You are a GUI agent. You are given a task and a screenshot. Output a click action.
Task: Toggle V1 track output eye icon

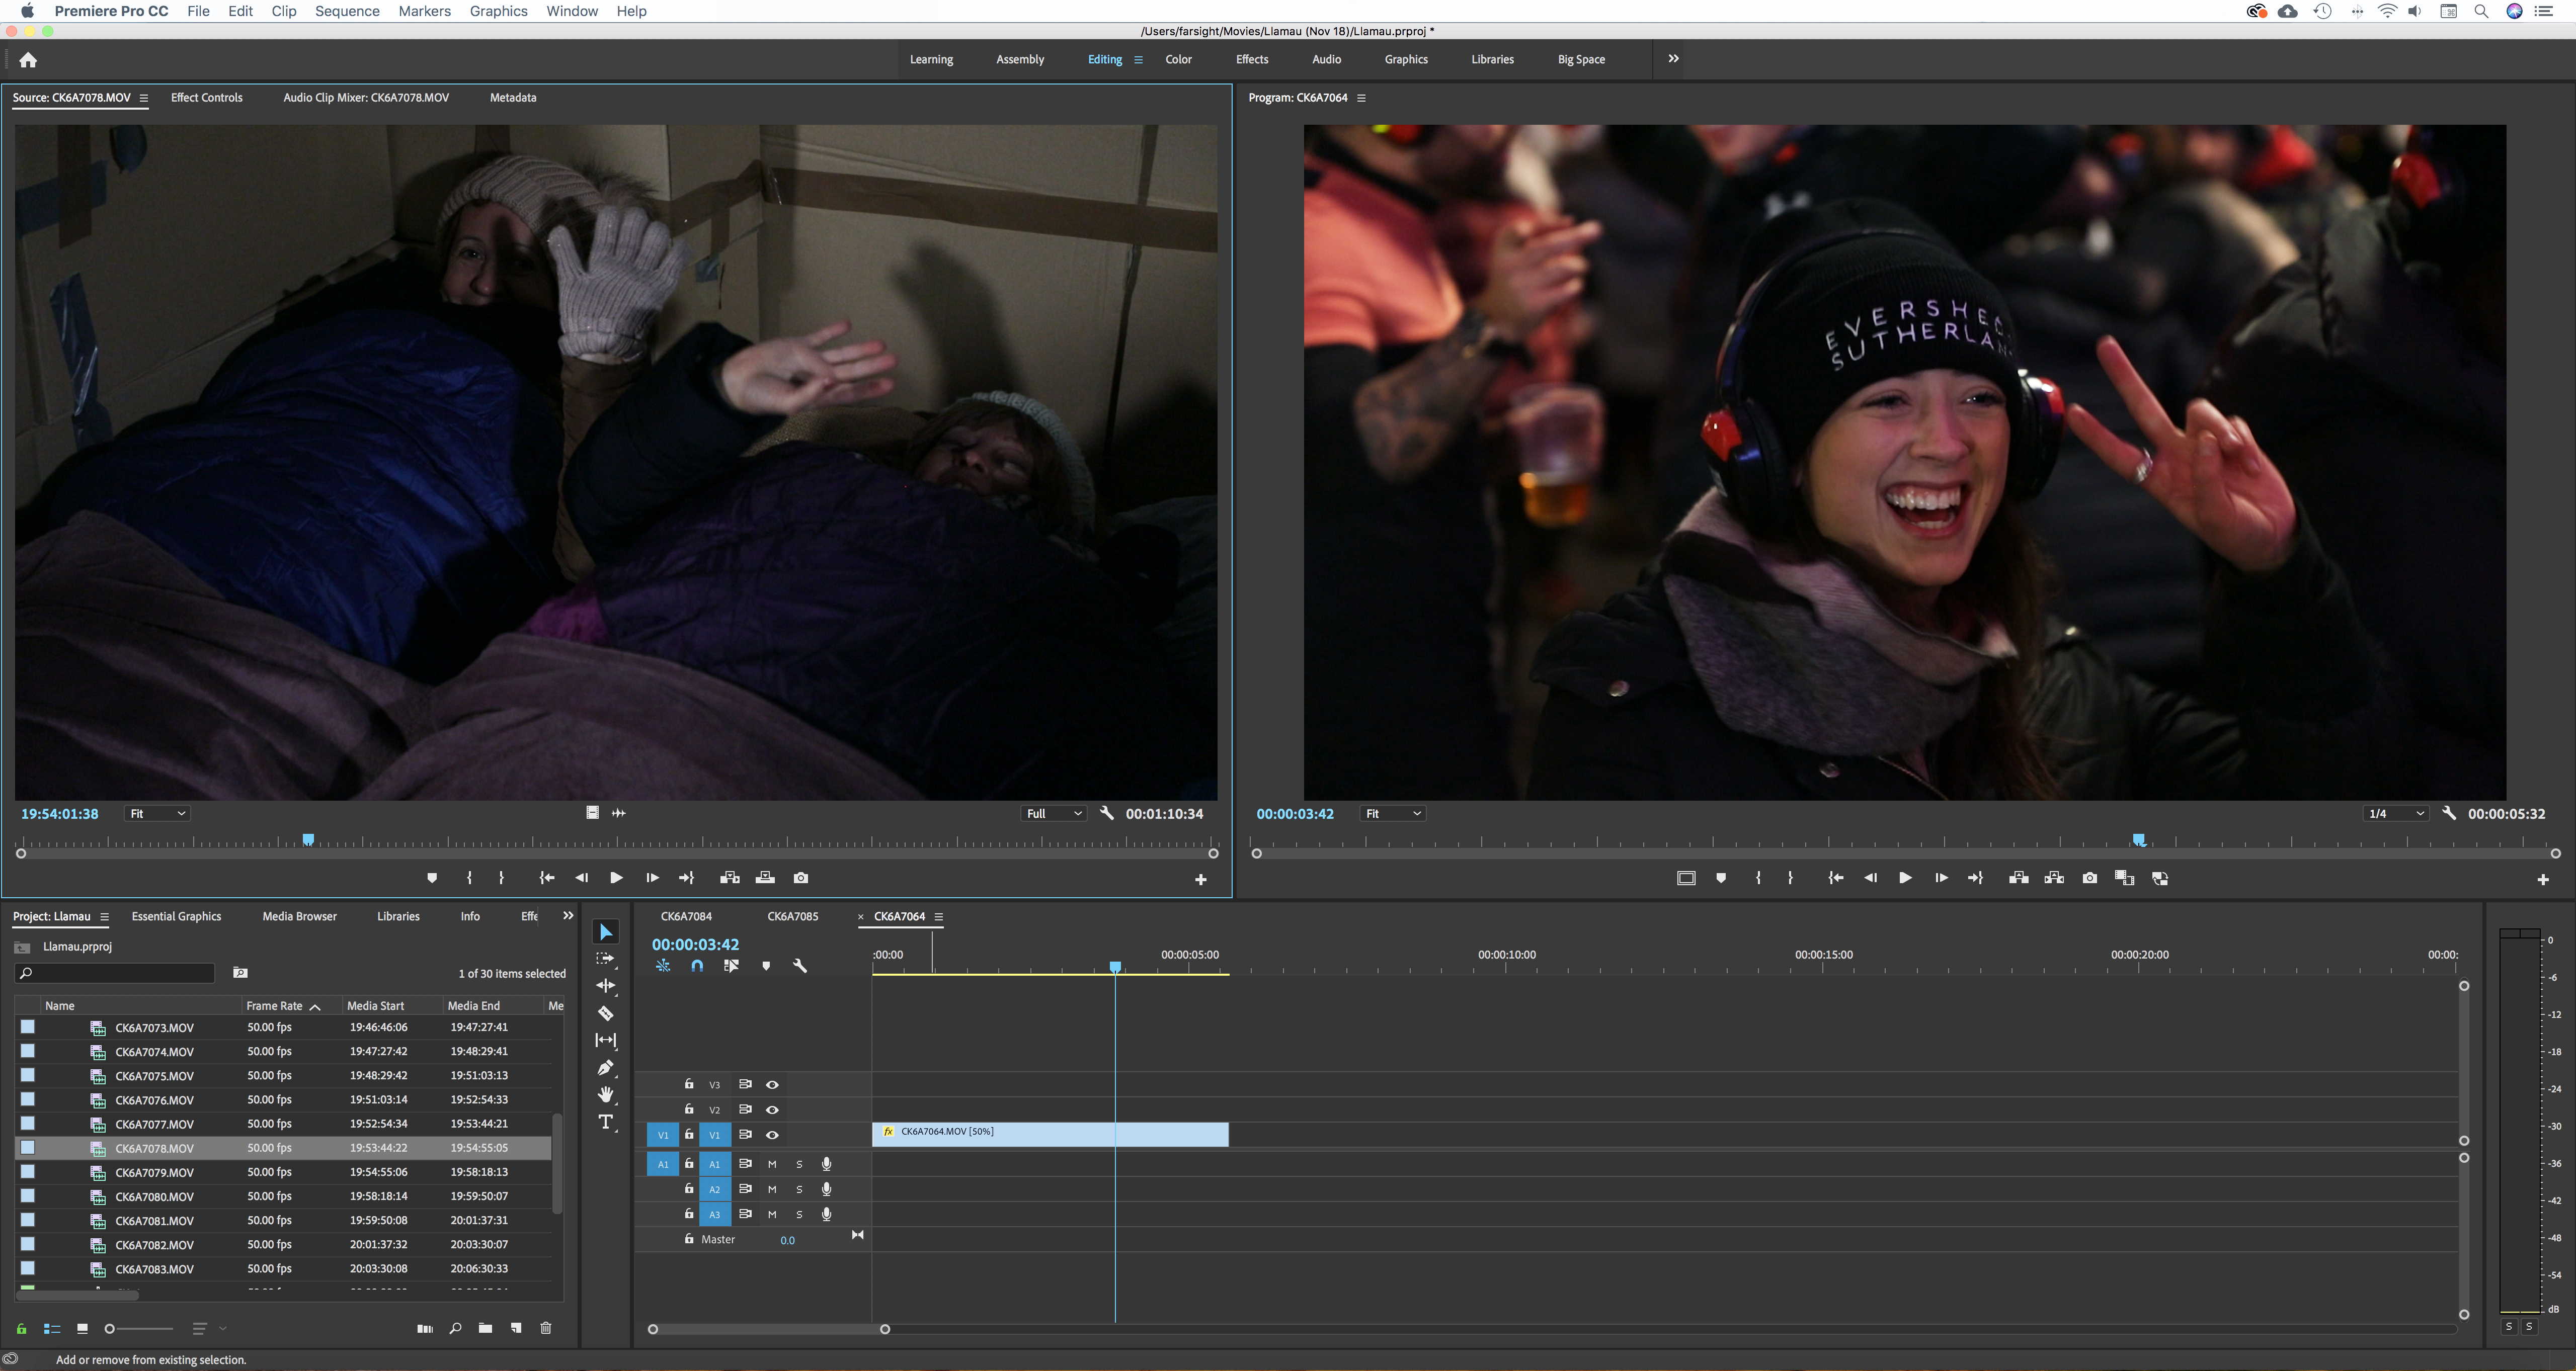pos(772,1135)
